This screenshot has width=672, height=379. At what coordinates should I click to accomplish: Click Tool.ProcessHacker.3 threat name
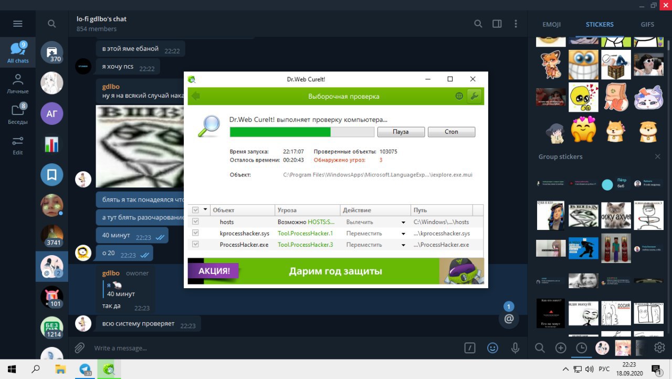coord(305,245)
